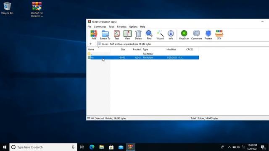This screenshot has height=151, width=269.
Task: Select WinRAR for Windows desktop icon
Action: tap(37, 9)
